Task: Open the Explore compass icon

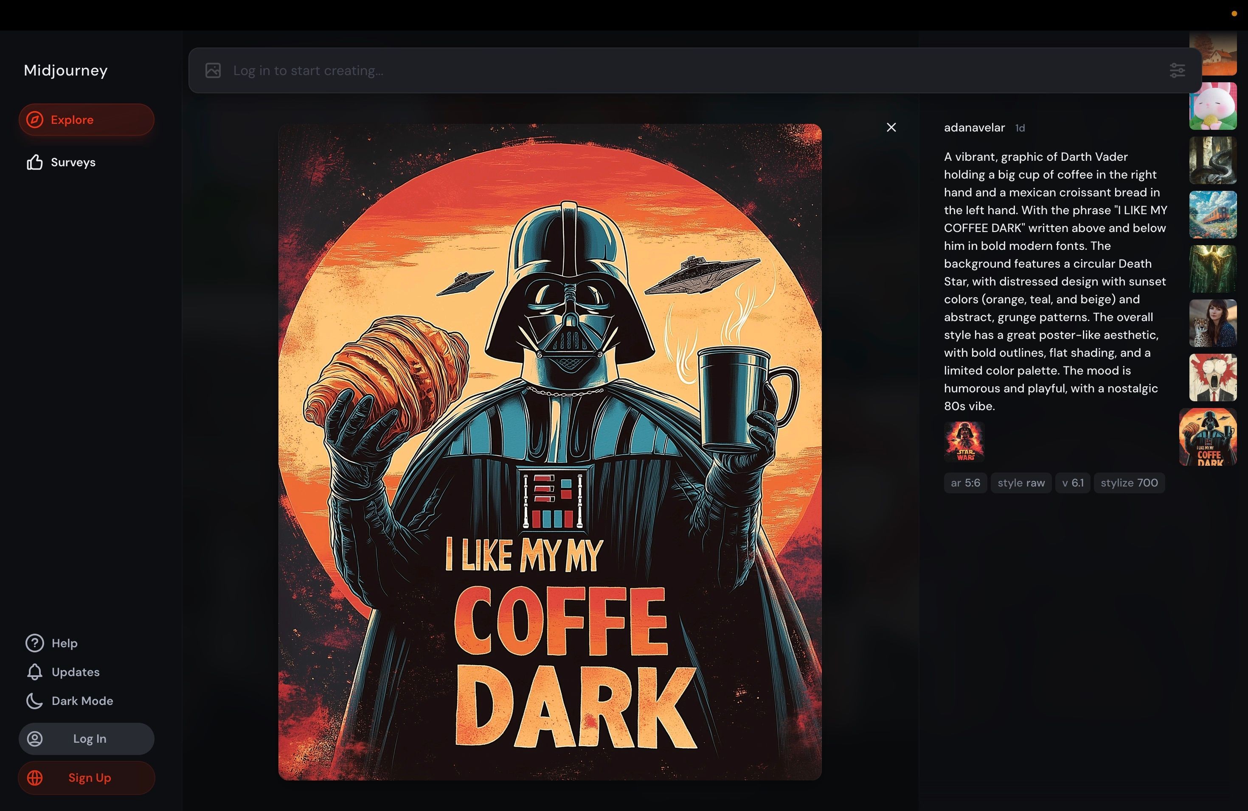Action: click(35, 120)
